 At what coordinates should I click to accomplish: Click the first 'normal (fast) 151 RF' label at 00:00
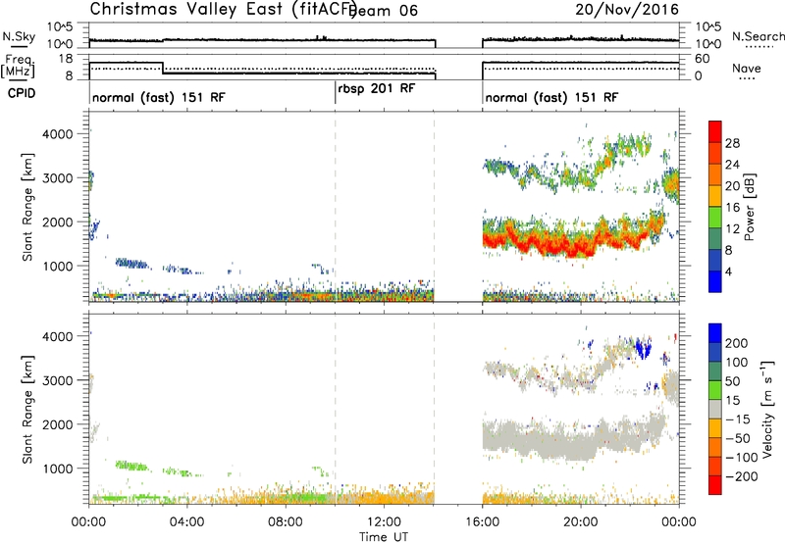point(158,97)
